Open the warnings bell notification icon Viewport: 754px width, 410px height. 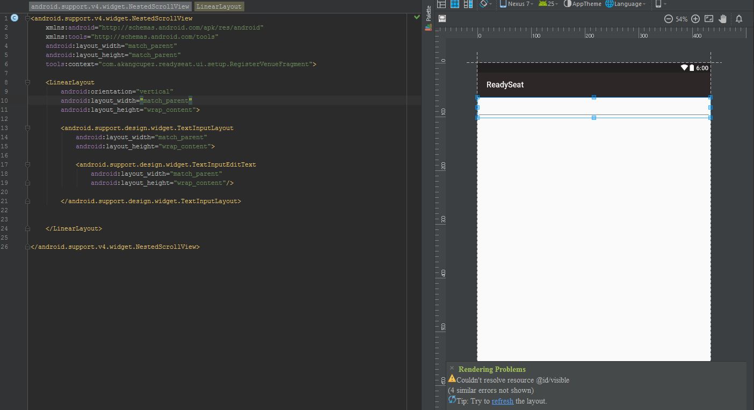click(739, 19)
